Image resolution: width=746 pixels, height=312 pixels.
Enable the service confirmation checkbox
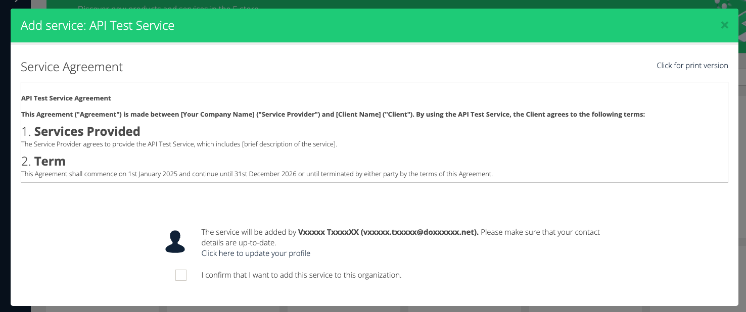(x=181, y=275)
